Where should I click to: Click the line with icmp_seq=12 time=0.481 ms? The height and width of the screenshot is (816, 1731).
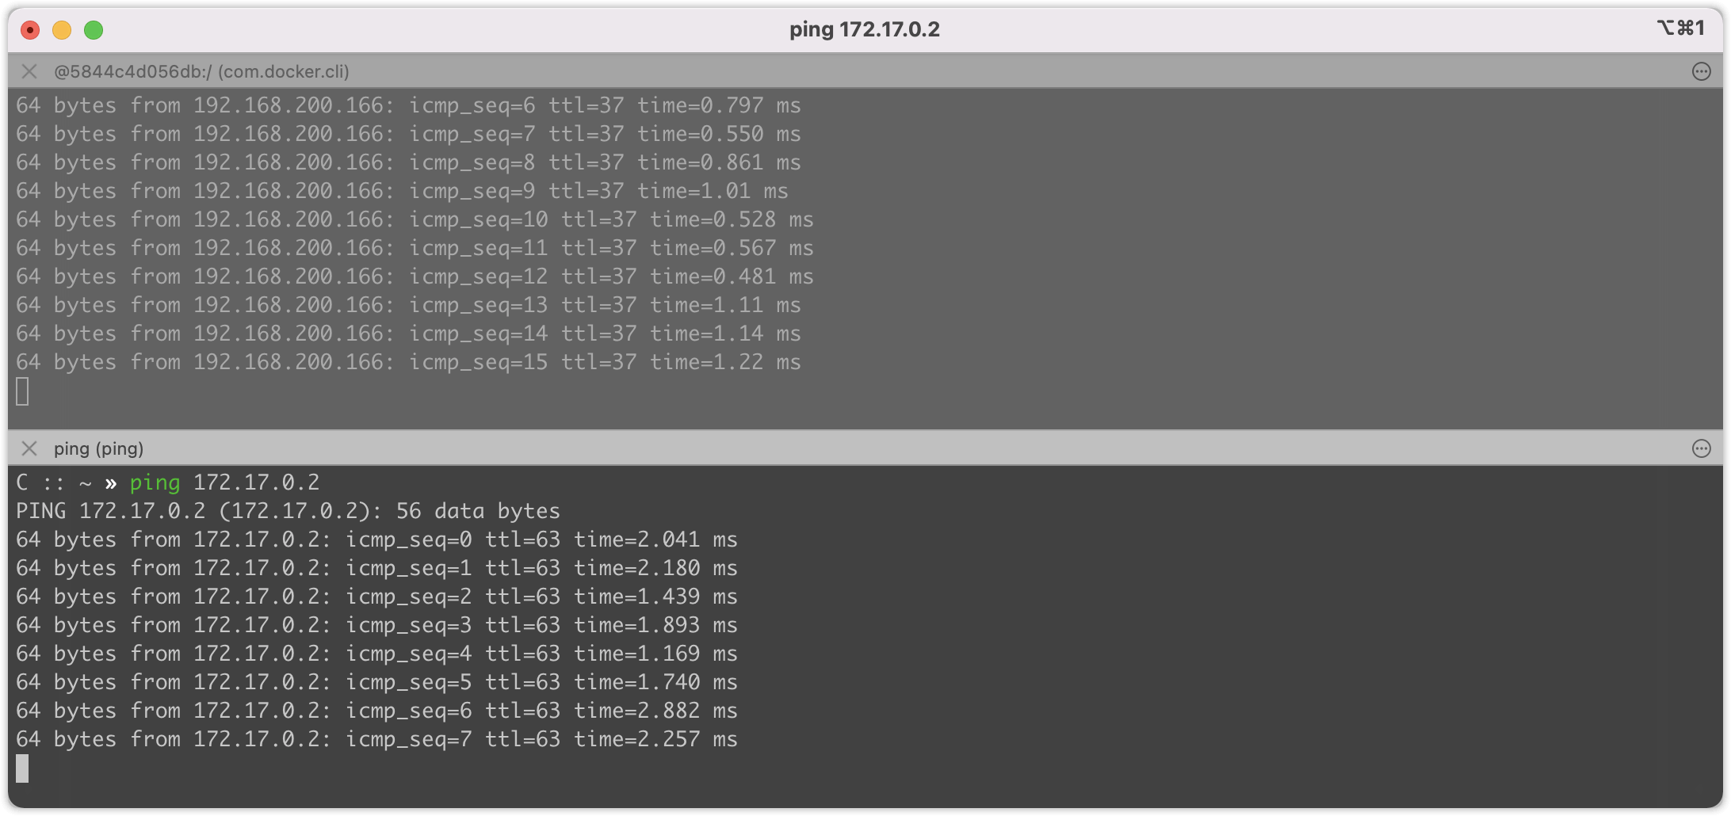[x=415, y=276]
